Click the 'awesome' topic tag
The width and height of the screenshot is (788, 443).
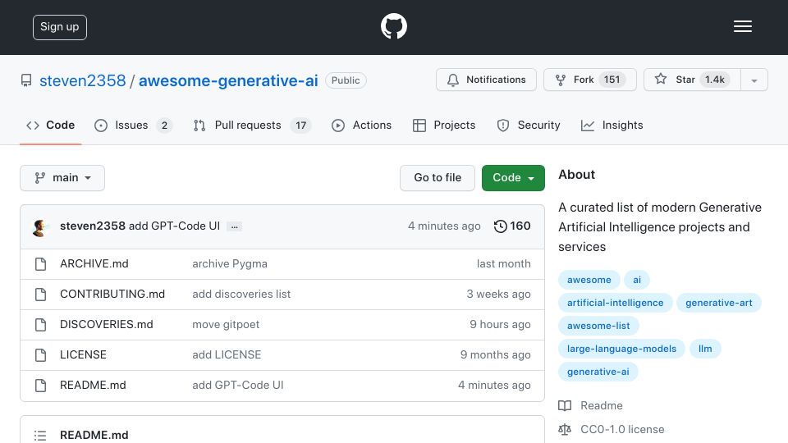point(589,280)
